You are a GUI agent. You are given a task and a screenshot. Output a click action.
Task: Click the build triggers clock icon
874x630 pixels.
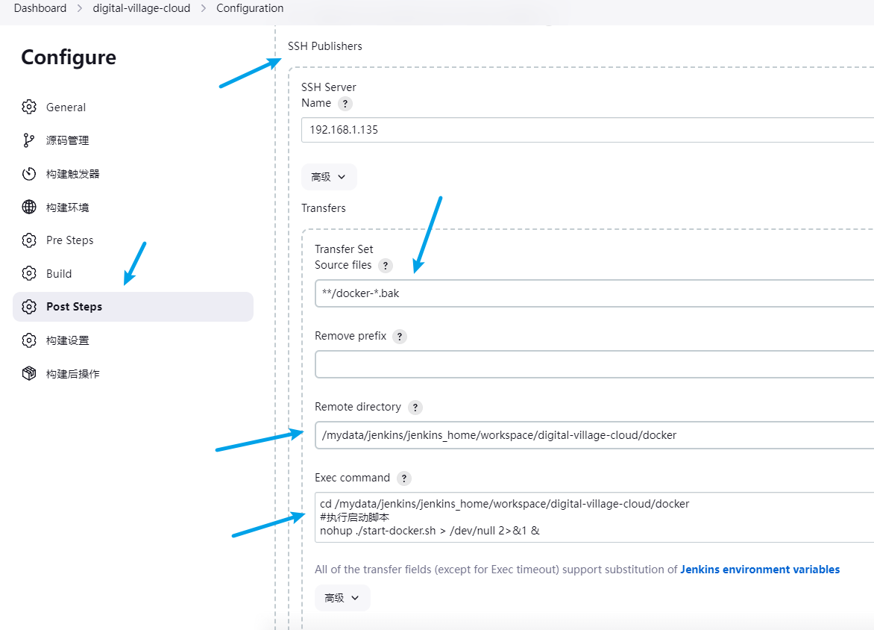pyautogui.click(x=29, y=174)
